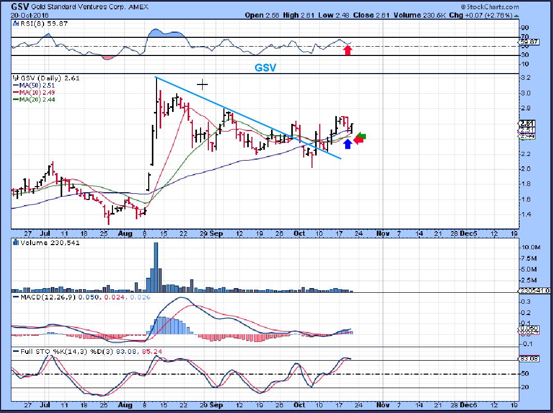The image size is (553, 413).
Task: Click the GSV ticker symbol in the header
Action: (20, 7)
